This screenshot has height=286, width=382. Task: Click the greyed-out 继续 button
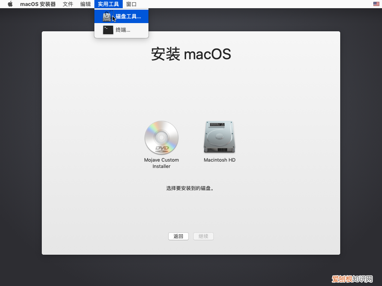click(x=203, y=236)
